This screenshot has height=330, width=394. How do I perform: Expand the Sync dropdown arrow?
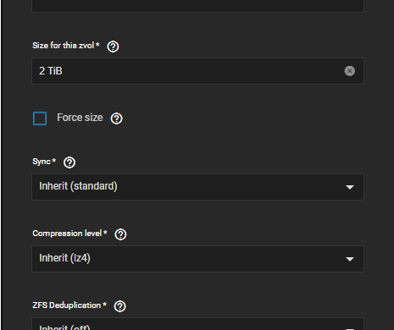[350, 187]
